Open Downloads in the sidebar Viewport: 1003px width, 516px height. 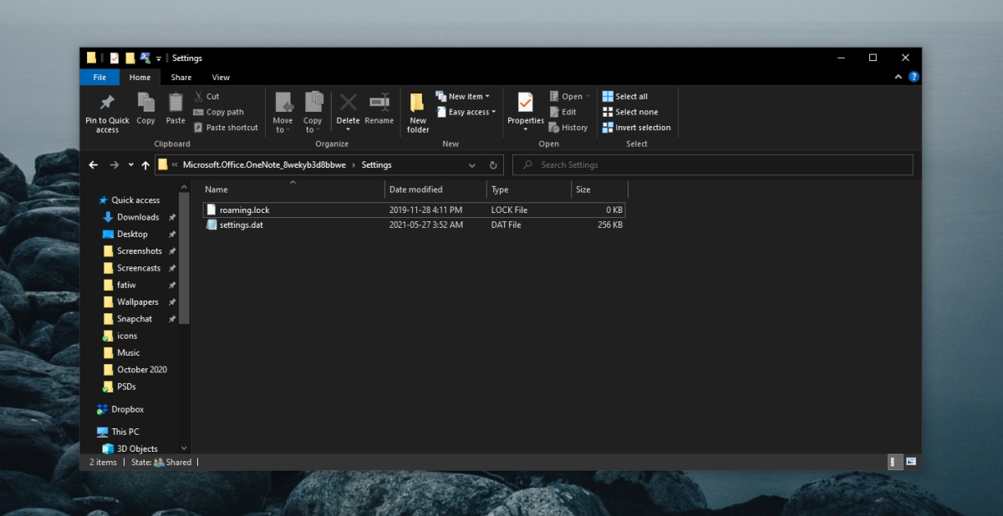click(138, 217)
